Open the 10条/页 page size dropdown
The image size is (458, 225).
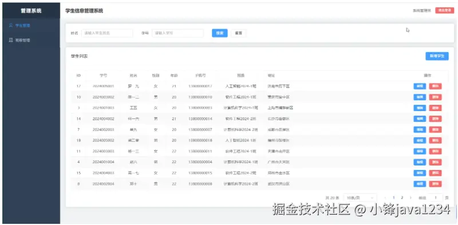click(360, 198)
